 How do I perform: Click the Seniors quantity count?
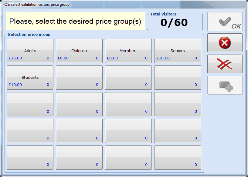[x=196, y=58]
